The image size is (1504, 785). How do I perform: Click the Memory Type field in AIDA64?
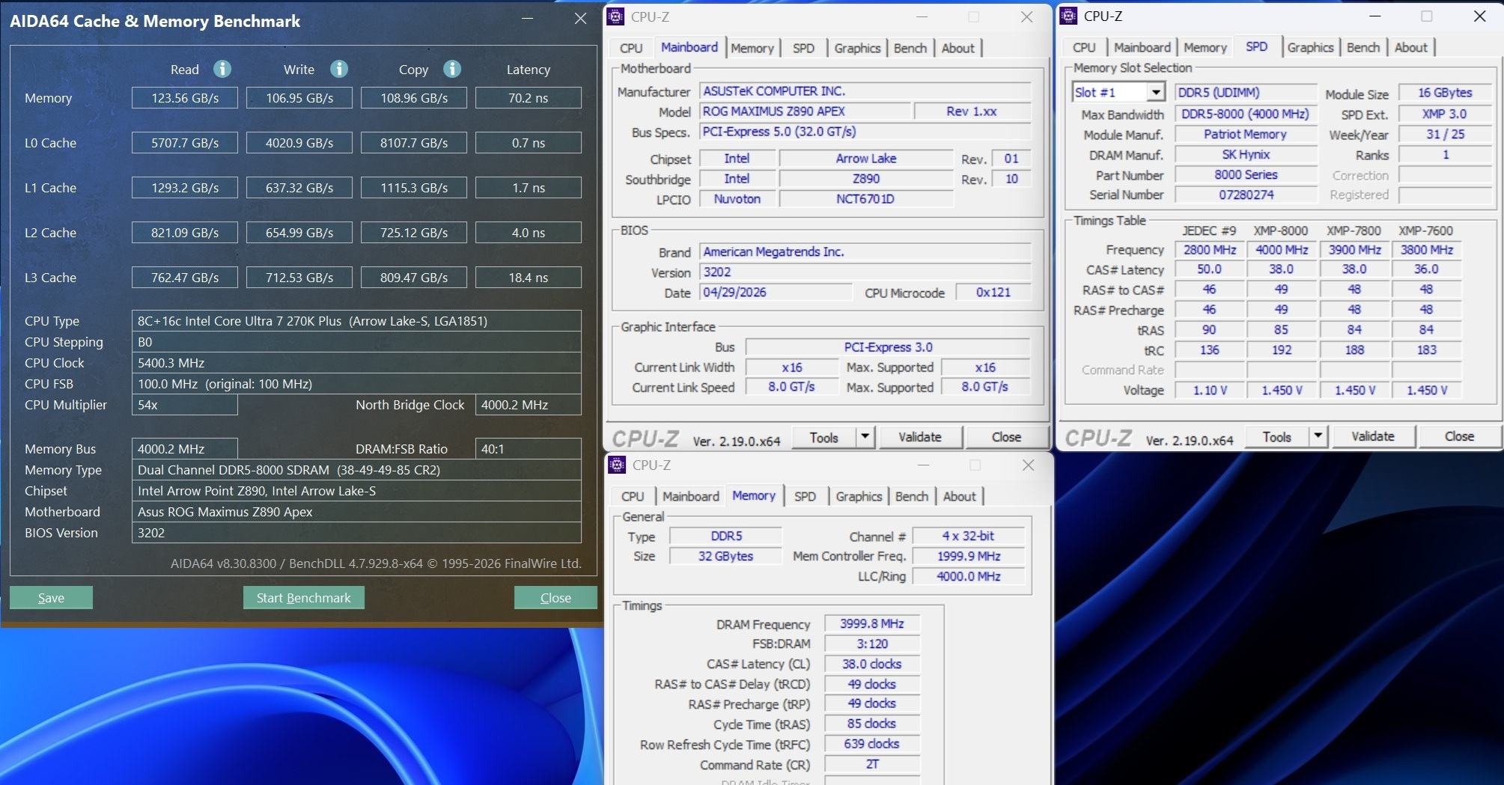point(356,470)
